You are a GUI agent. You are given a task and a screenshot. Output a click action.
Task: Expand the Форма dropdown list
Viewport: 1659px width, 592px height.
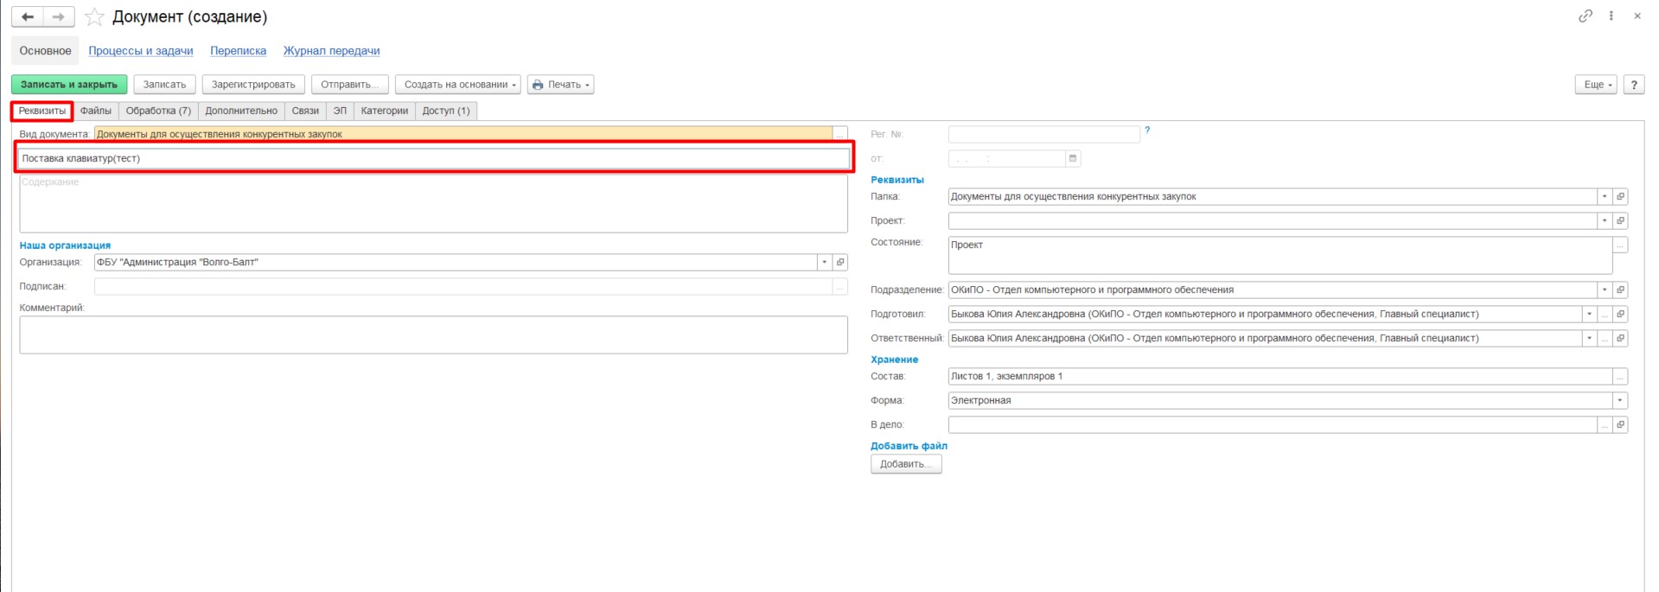point(1619,401)
